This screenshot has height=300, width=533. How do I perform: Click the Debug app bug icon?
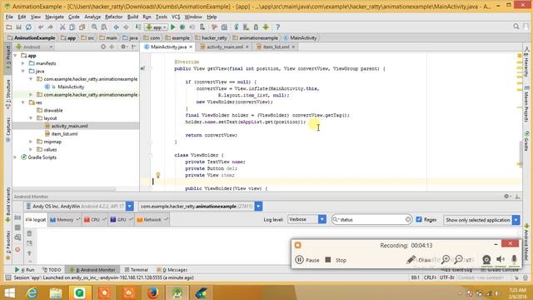[x=182, y=27]
